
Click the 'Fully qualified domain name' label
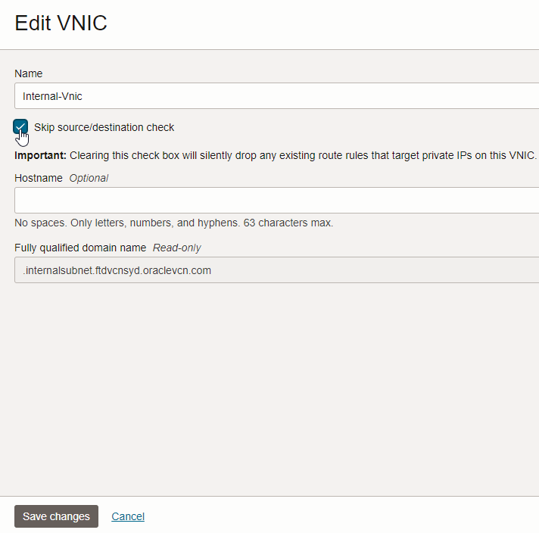[81, 248]
